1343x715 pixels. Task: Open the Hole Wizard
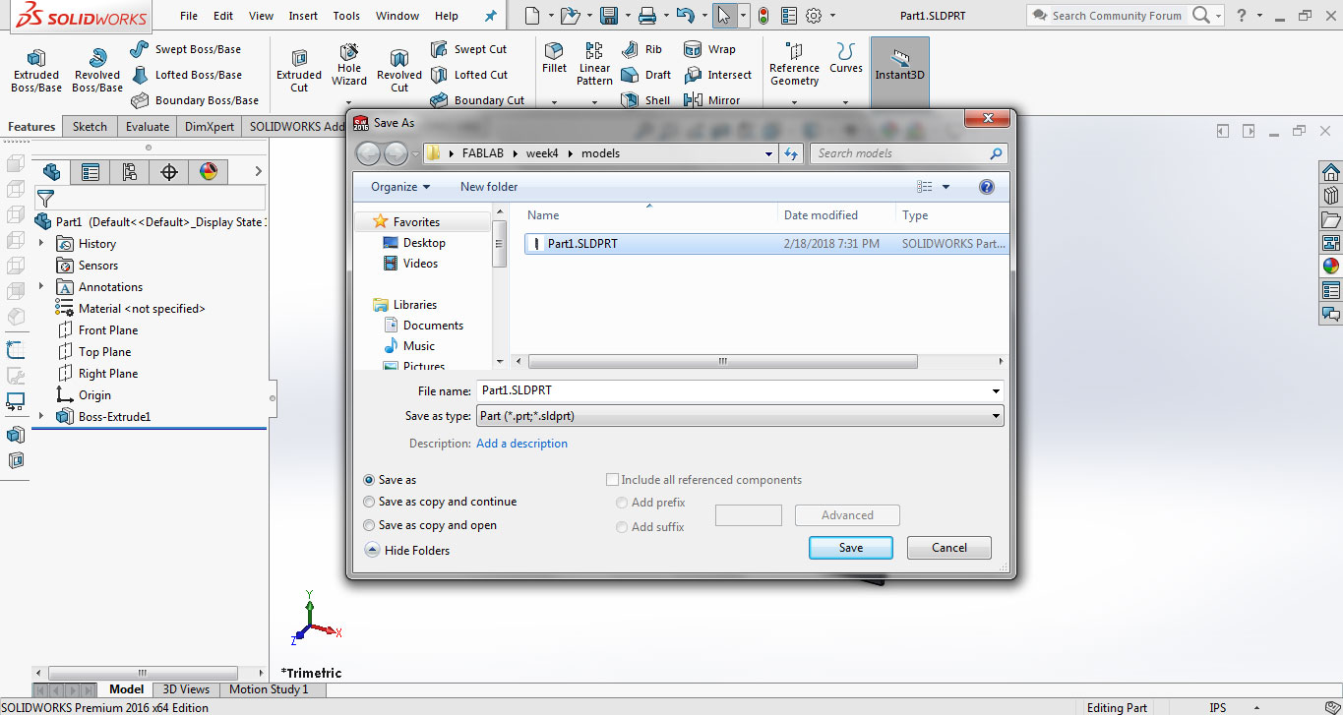click(x=349, y=65)
